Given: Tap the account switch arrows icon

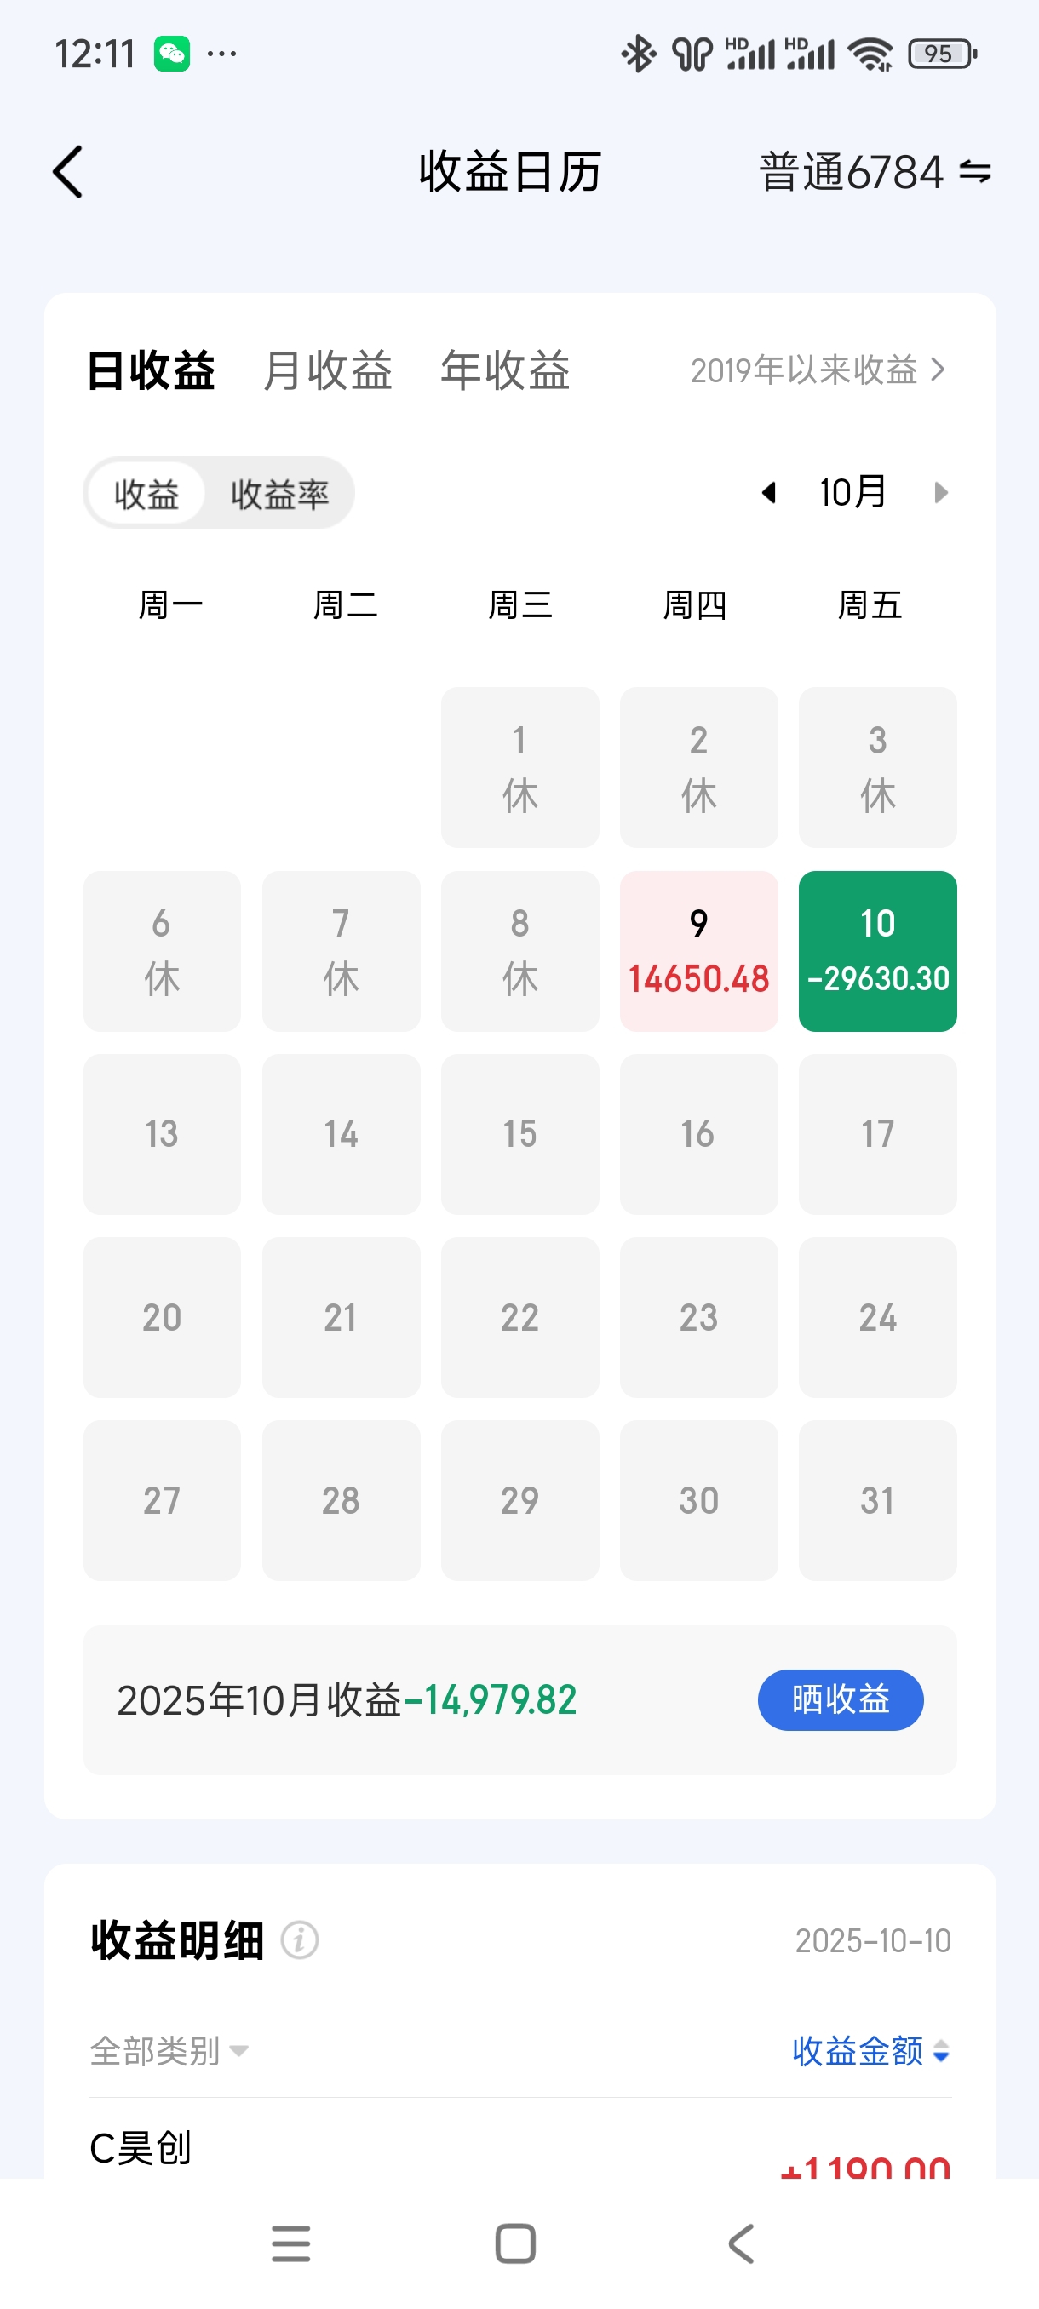Looking at the screenshot, I should pos(975,171).
